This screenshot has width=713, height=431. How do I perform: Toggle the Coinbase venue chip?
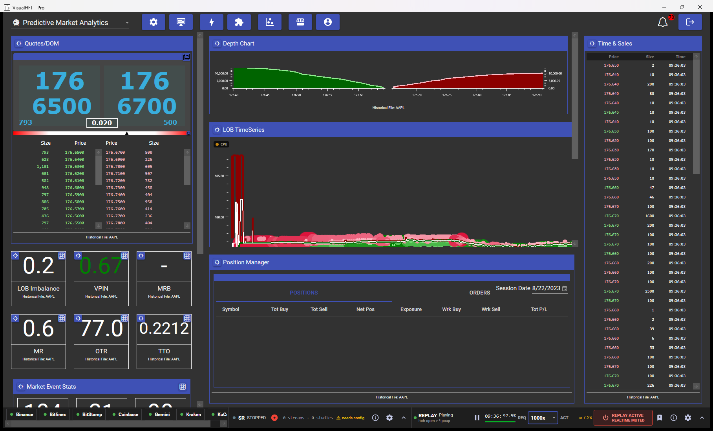click(125, 415)
